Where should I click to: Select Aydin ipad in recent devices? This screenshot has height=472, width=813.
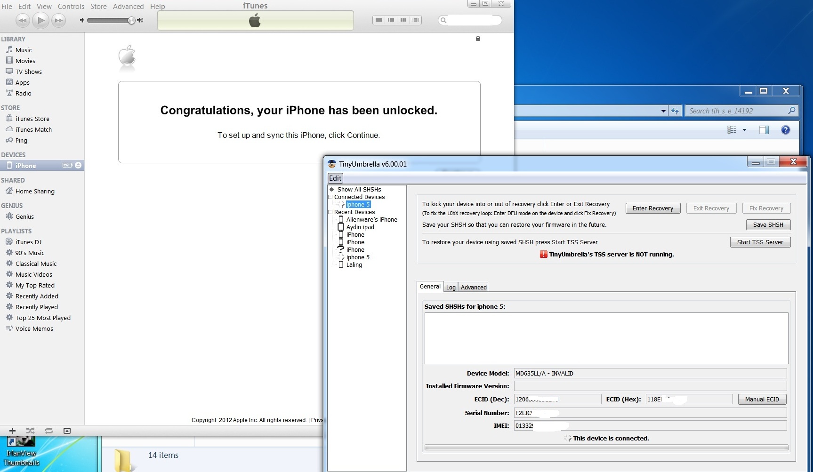pos(360,227)
